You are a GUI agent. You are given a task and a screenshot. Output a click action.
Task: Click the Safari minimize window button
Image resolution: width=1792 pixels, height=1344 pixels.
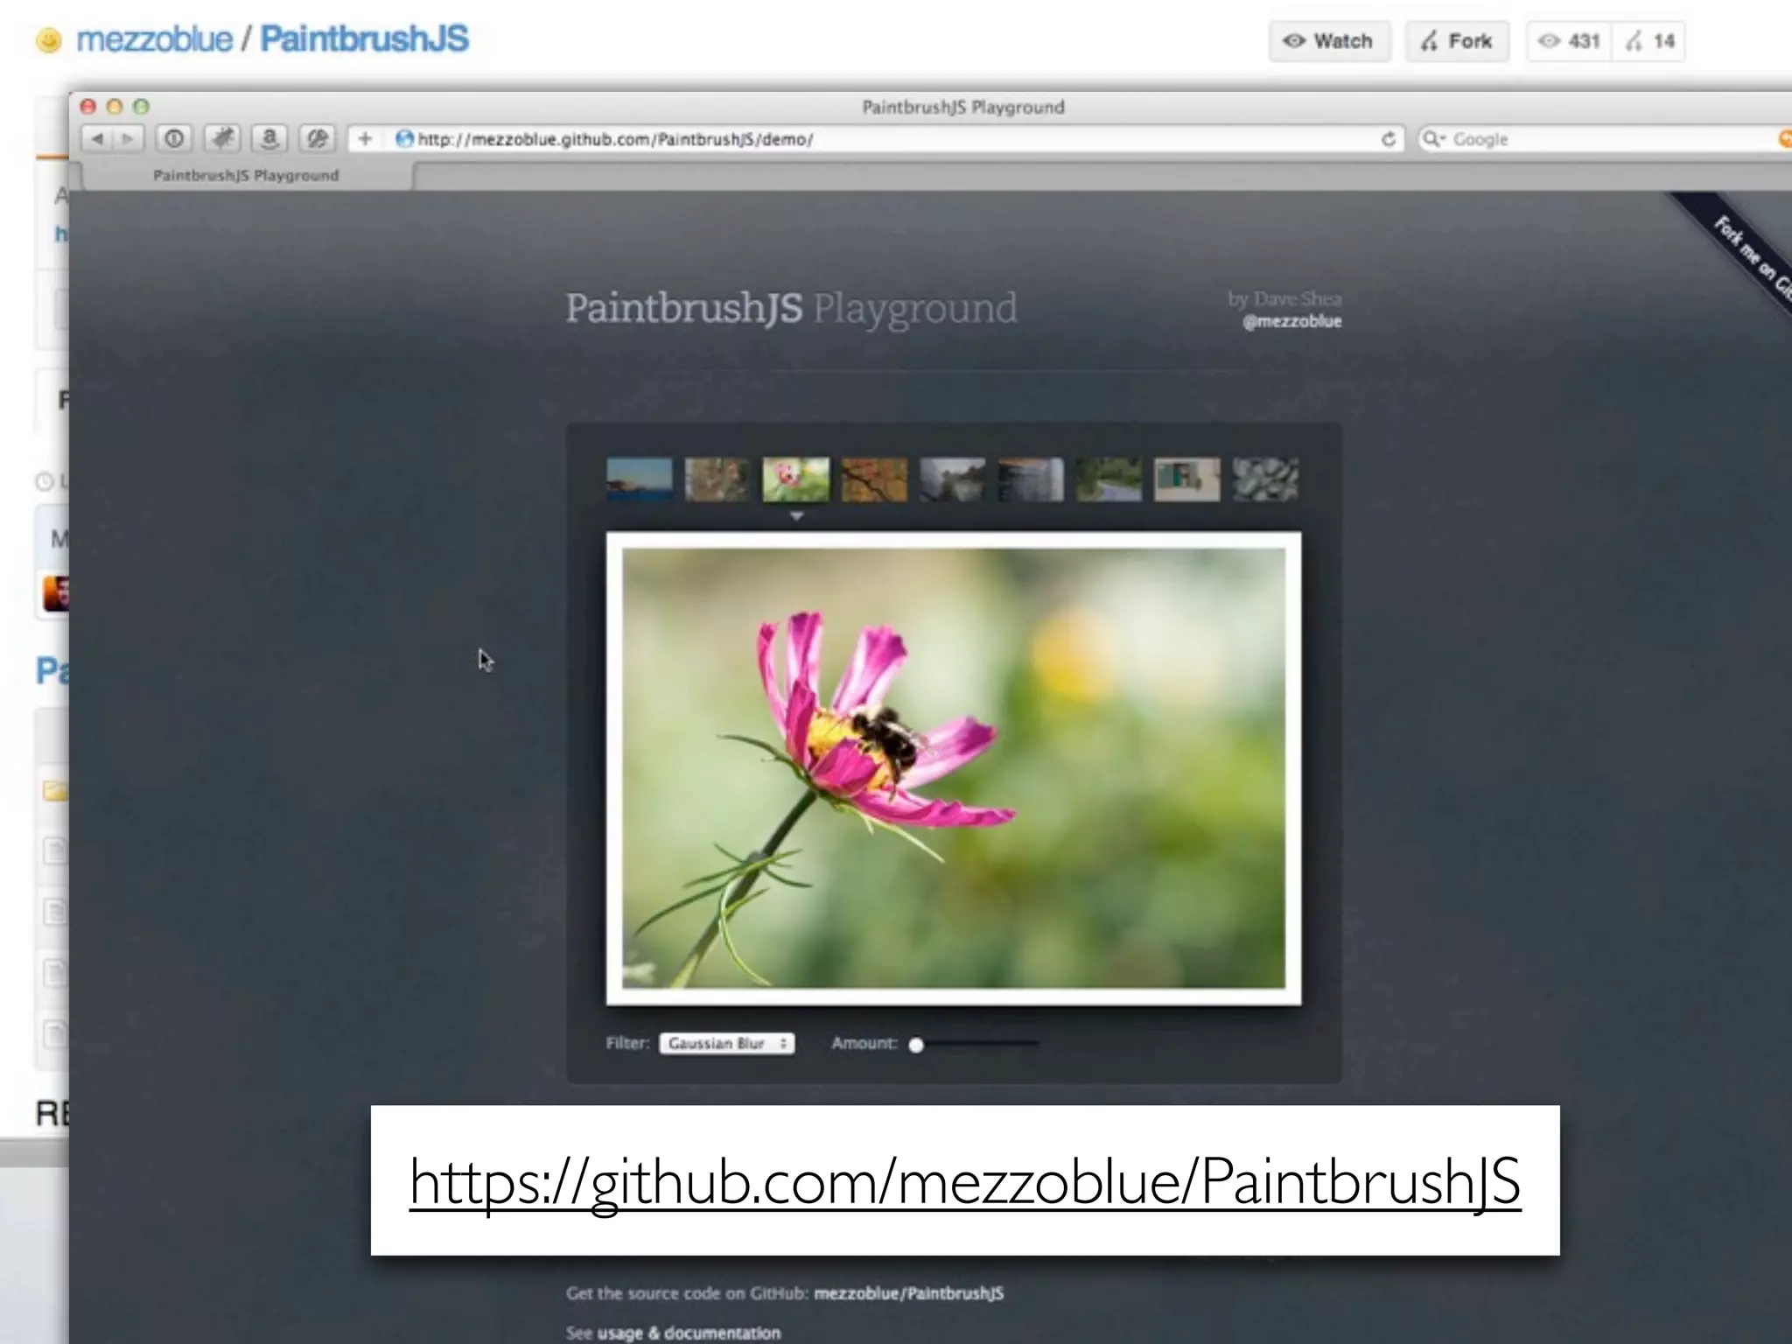click(x=114, y=107)
